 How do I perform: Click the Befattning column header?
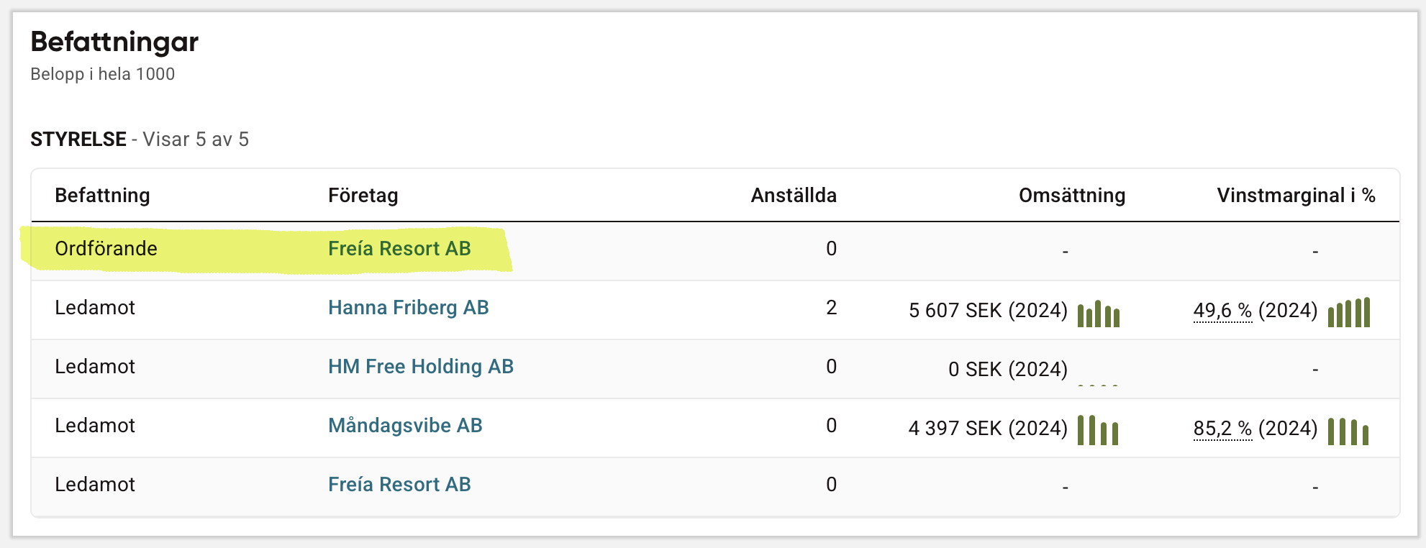tap(102, 196)
